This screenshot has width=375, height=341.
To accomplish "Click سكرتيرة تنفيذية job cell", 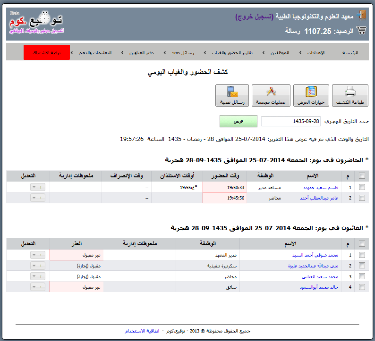I will (222, 266).
